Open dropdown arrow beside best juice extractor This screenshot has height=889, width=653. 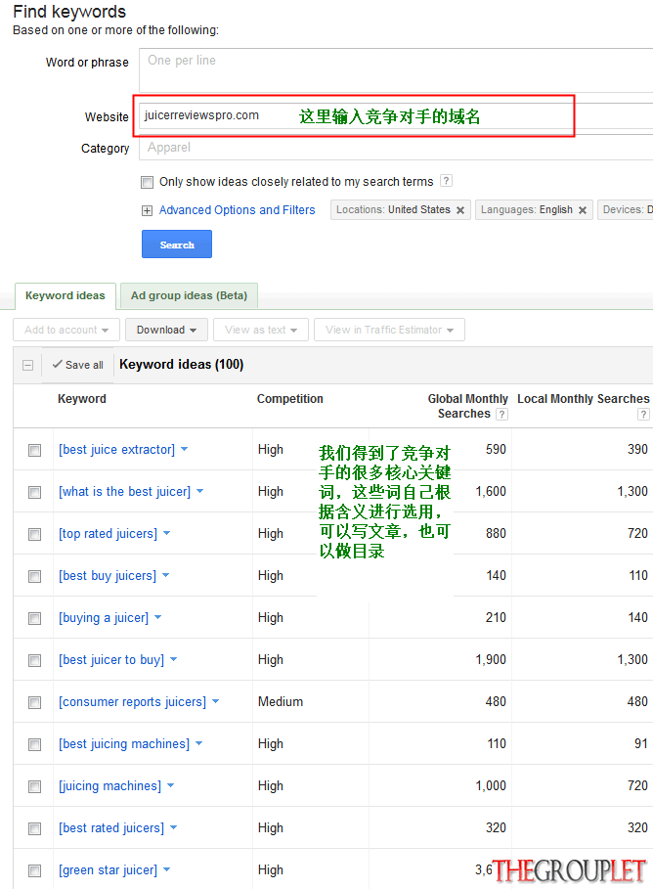coord(184,449)
